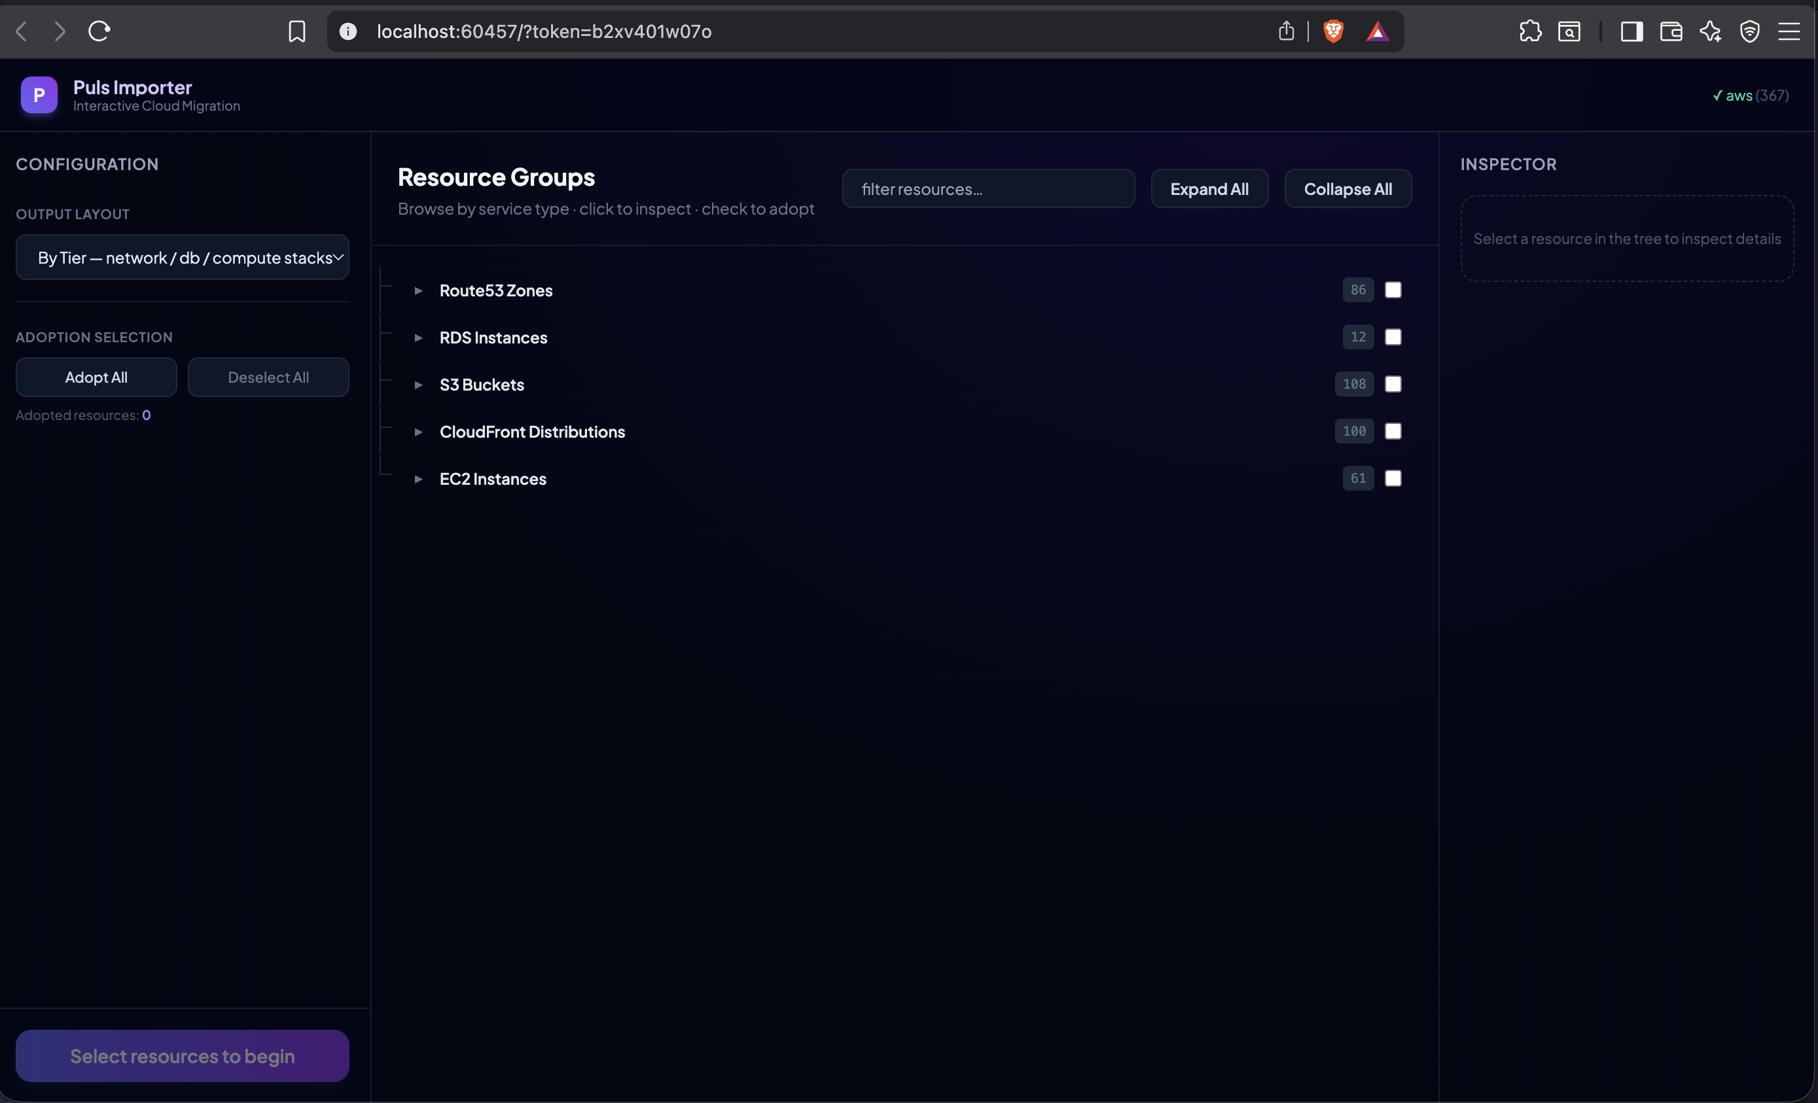Screen dimensions: 1818x1103
Task: Click the Collapse All button
Action: click(1348, 189)
